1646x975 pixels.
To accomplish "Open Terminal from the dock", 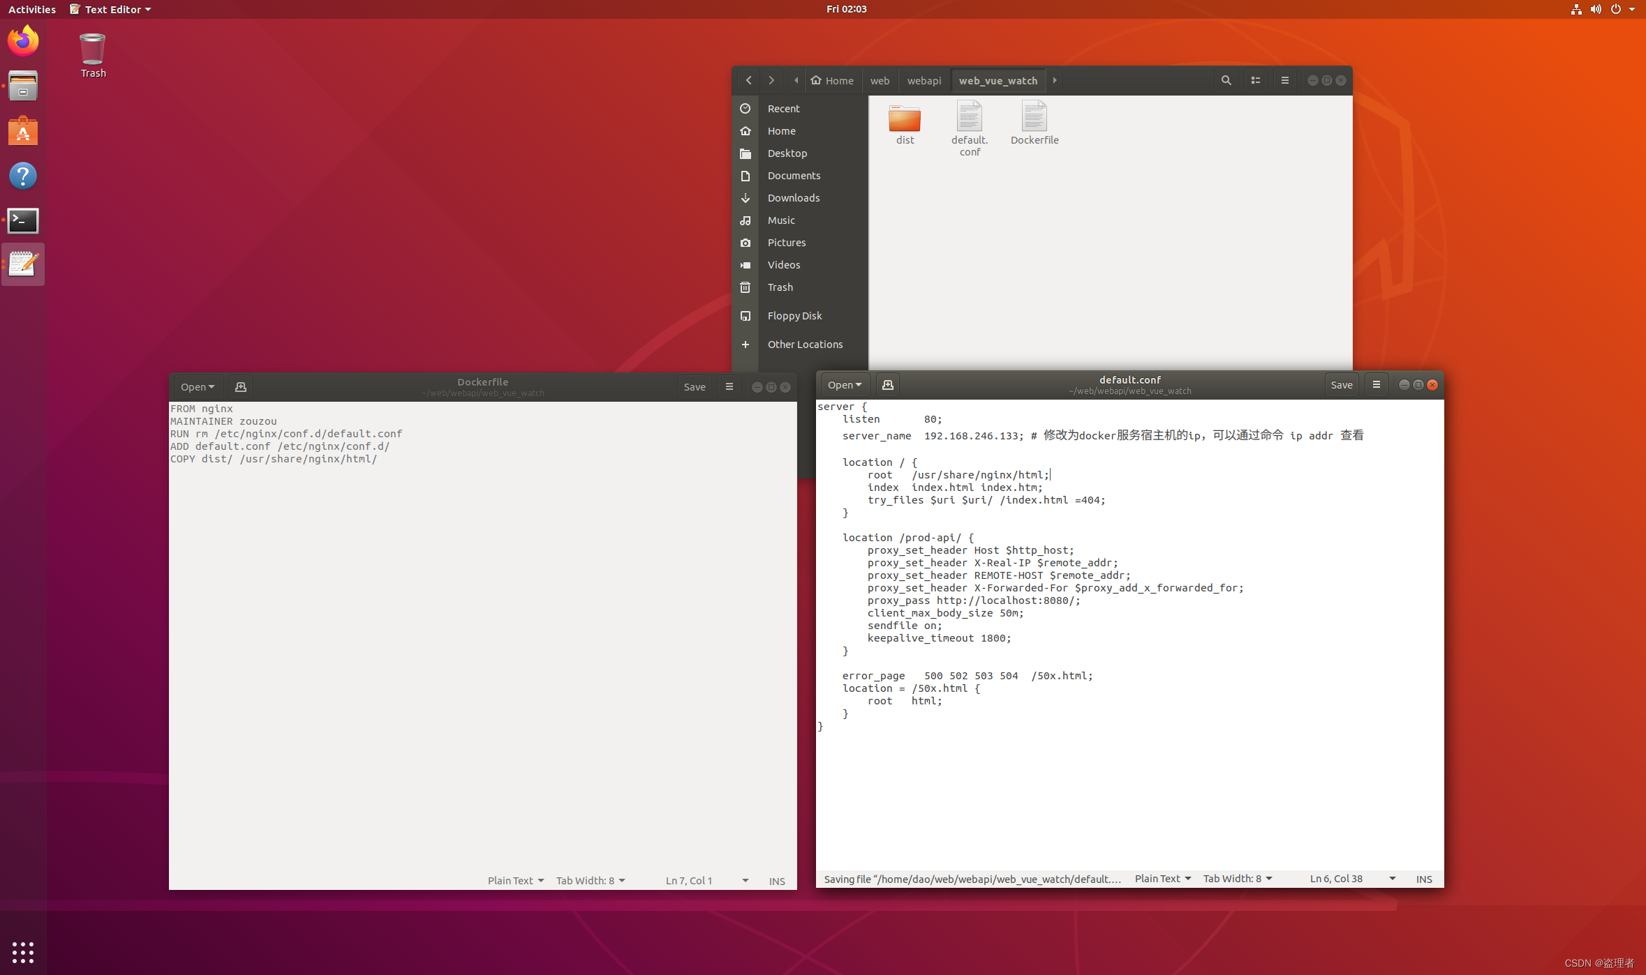I will click(x=23, y=221).
